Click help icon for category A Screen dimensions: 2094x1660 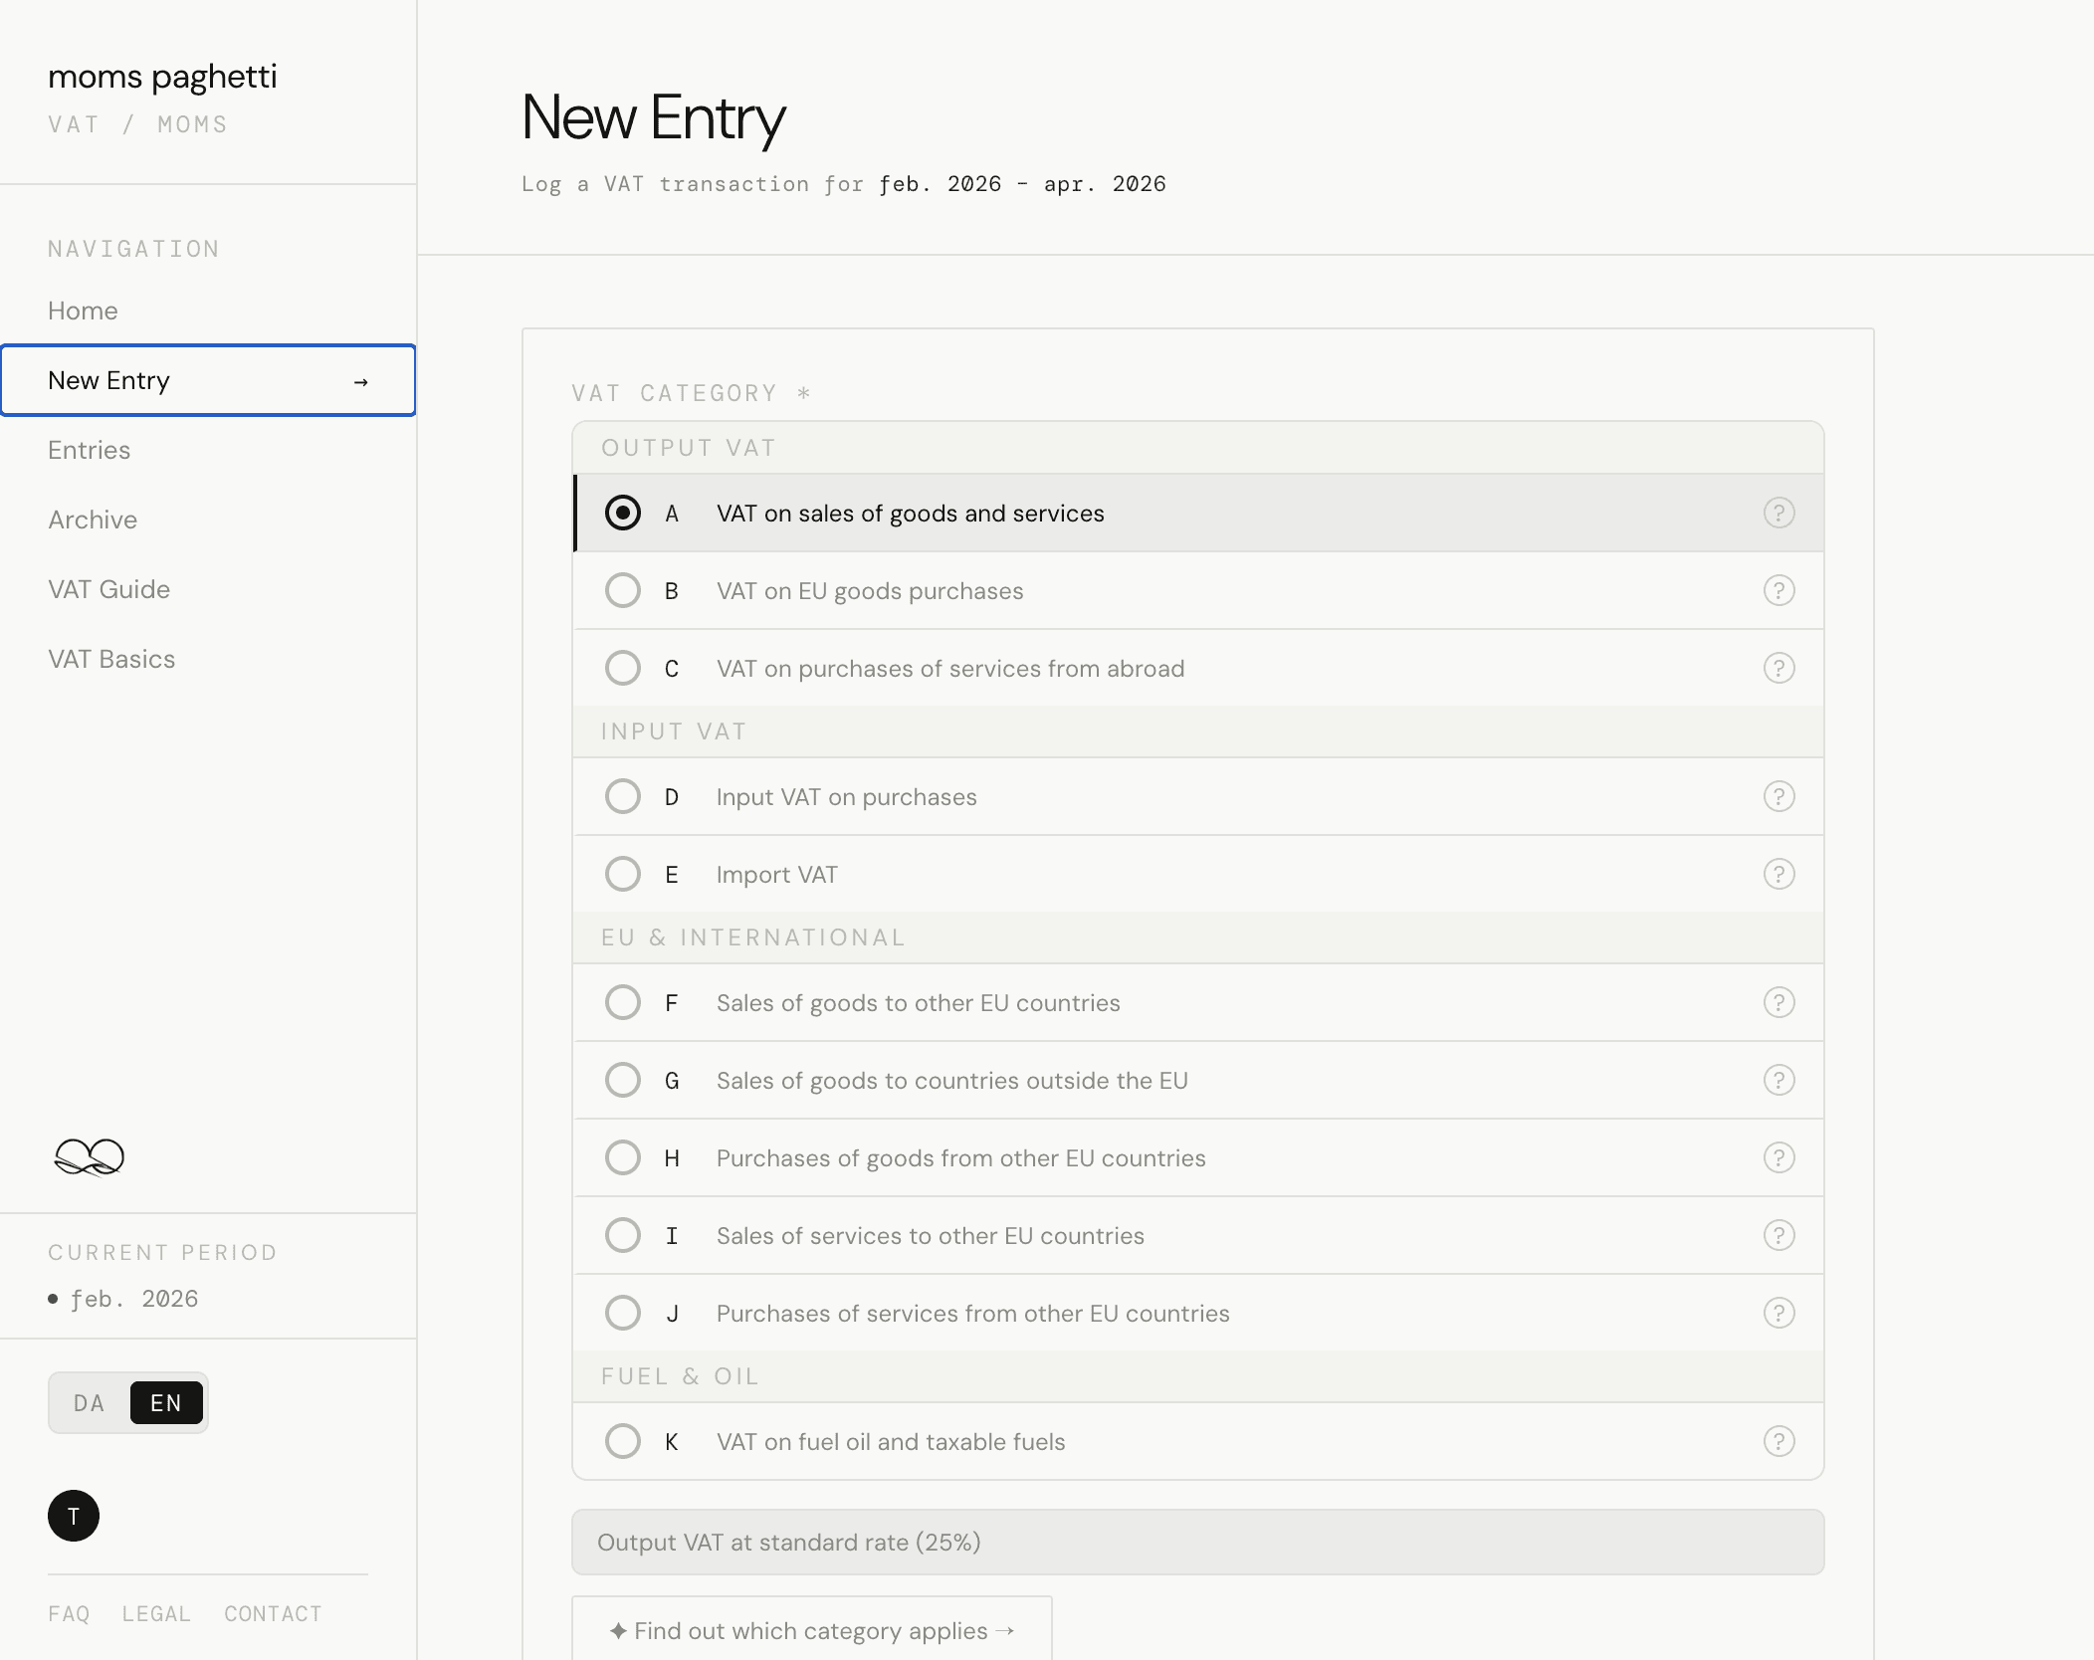(x=1779, y=513)
